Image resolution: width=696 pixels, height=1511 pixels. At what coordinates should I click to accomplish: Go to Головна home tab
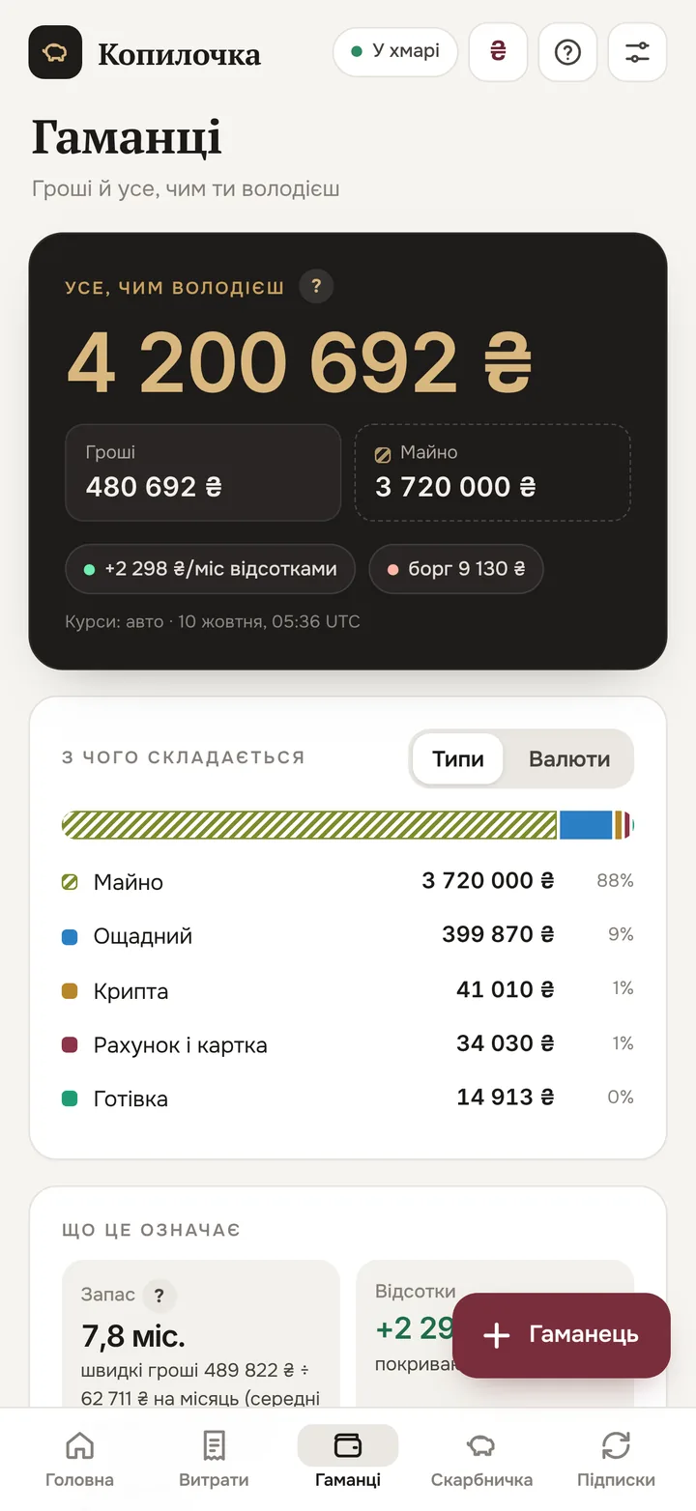pos(79,1459)
